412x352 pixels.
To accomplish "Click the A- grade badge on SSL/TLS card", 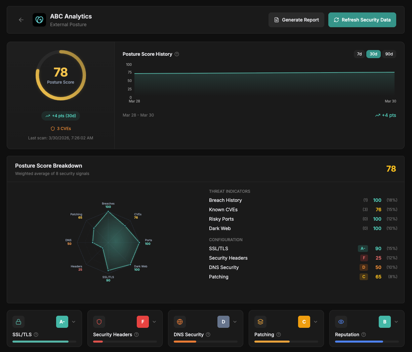I will (x=62, y=322).
